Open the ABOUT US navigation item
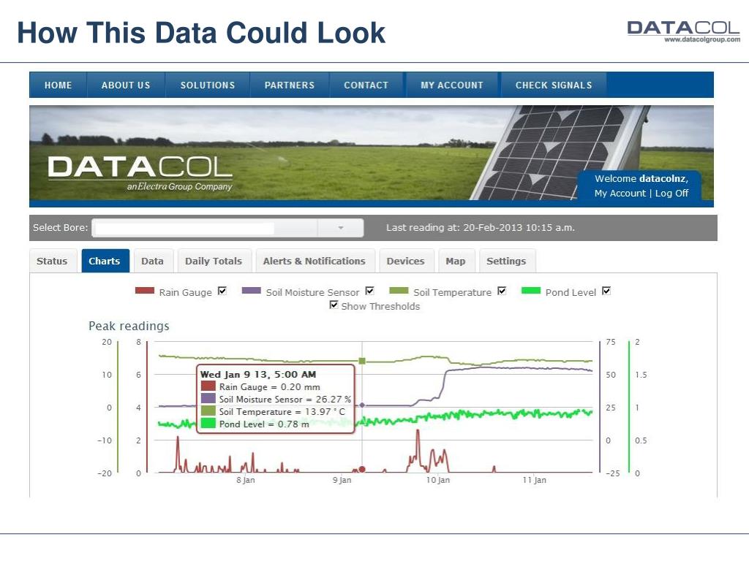 tap(126, 85)
